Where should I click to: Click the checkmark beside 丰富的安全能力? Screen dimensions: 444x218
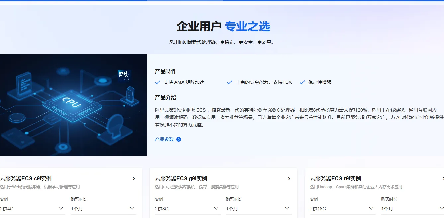click(229, 82)
